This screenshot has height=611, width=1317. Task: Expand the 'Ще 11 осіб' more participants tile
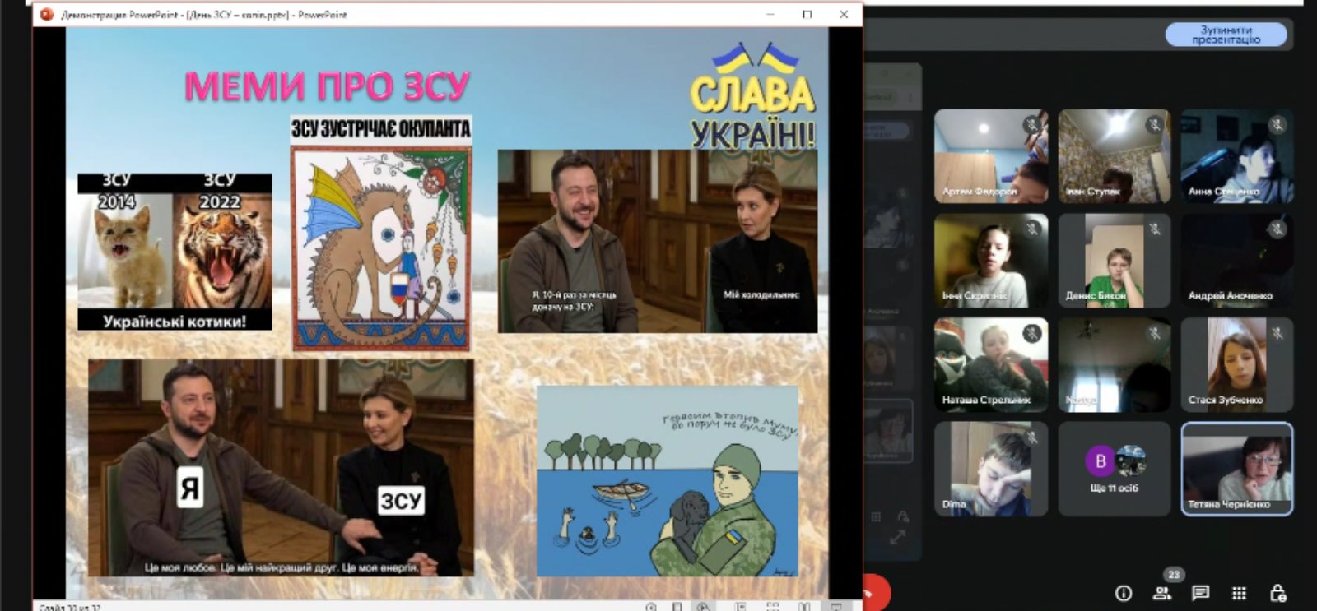coord(1114,469)
